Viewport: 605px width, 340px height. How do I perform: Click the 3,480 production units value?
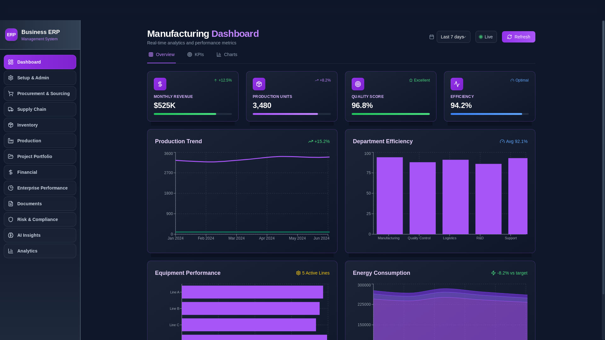pyautogui.click(x=262, y=105)
